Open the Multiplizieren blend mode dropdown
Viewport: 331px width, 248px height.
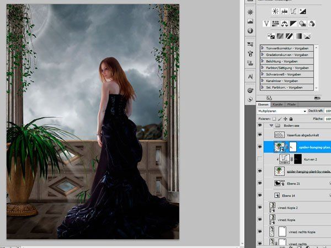282,111
